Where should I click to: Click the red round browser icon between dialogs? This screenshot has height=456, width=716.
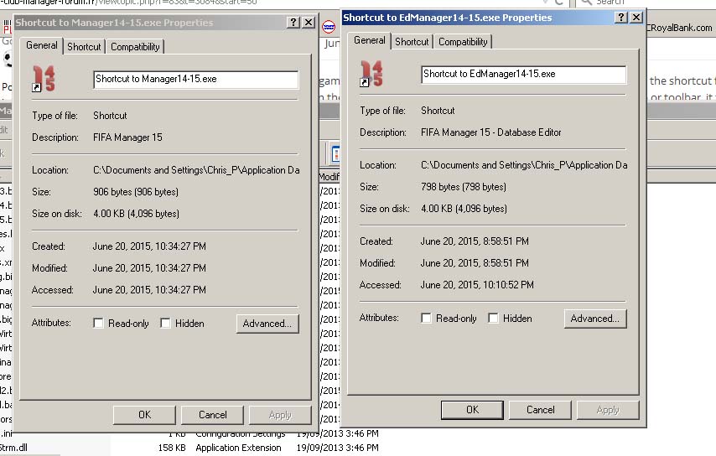[x=329, y=27]
